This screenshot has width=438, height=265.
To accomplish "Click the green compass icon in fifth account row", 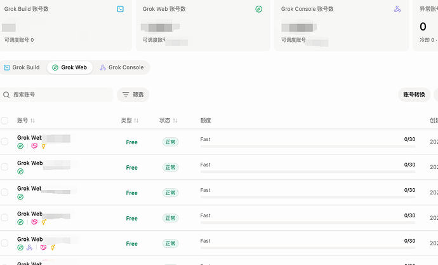I will (x=20, y=247).
